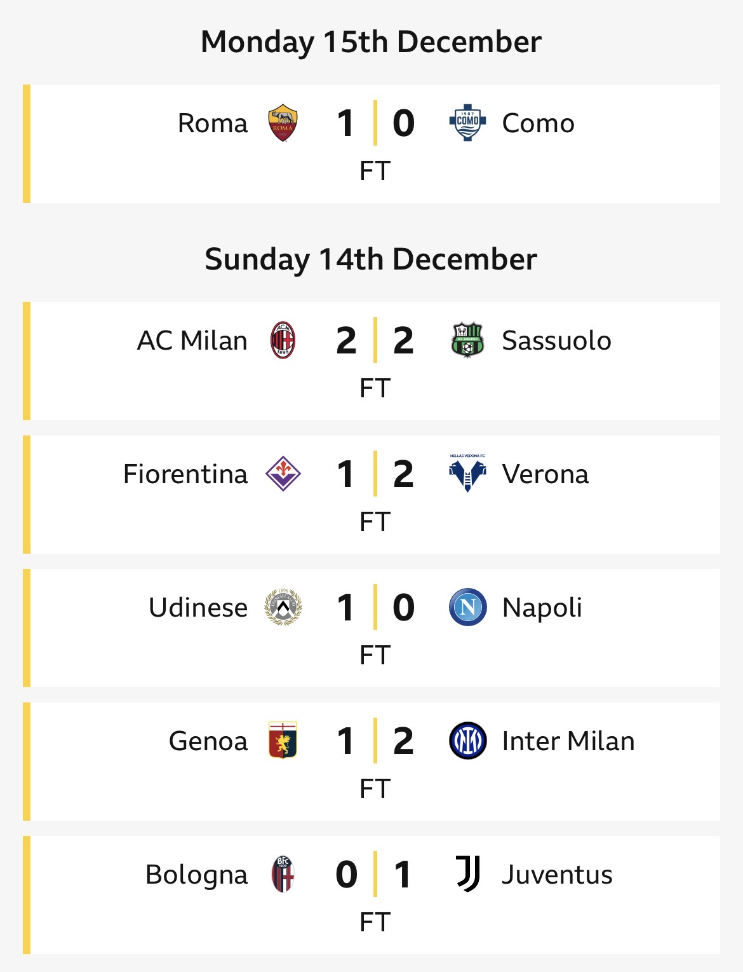Viewport: 743px width, 972px height.
Task: Tap the AC Milan crest
Action: [283, 341]
